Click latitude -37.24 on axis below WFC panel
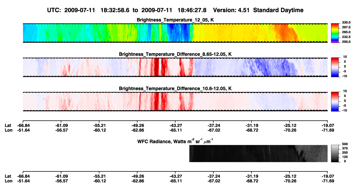Viewport: 364px width, 187px height. [x=213, y=176]
